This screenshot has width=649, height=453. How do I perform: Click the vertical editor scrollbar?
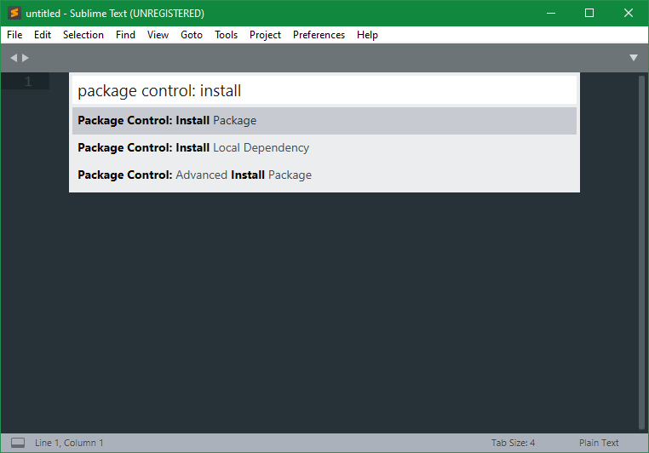pos(641,252)
